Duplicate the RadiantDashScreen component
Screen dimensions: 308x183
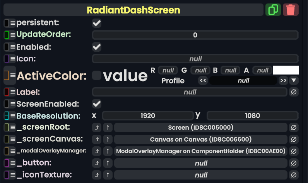click(273, 10)
